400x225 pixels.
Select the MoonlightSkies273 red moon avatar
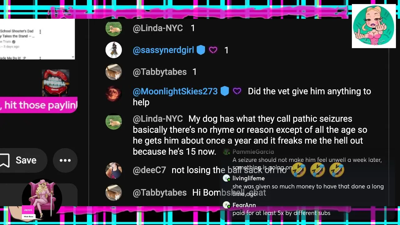[x=113, y=93]
